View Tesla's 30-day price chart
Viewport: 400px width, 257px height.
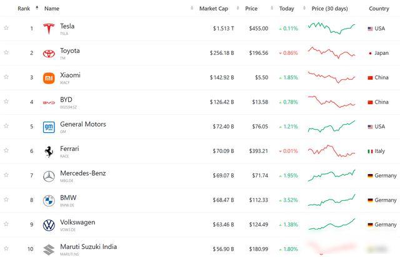click(331, 29)
